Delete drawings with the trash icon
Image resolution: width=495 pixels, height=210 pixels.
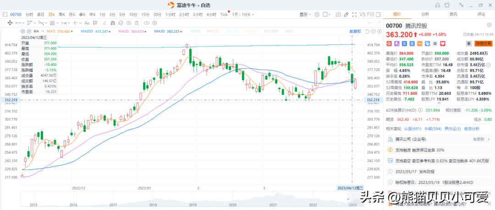coord(137,23)
